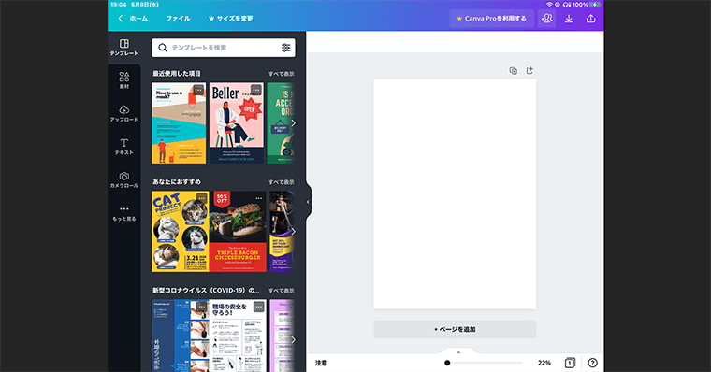The width and height of the screenshot is (711, 372).
Task: Advance COVID-19 templates row arrow
Action: (x=294, y=340)
